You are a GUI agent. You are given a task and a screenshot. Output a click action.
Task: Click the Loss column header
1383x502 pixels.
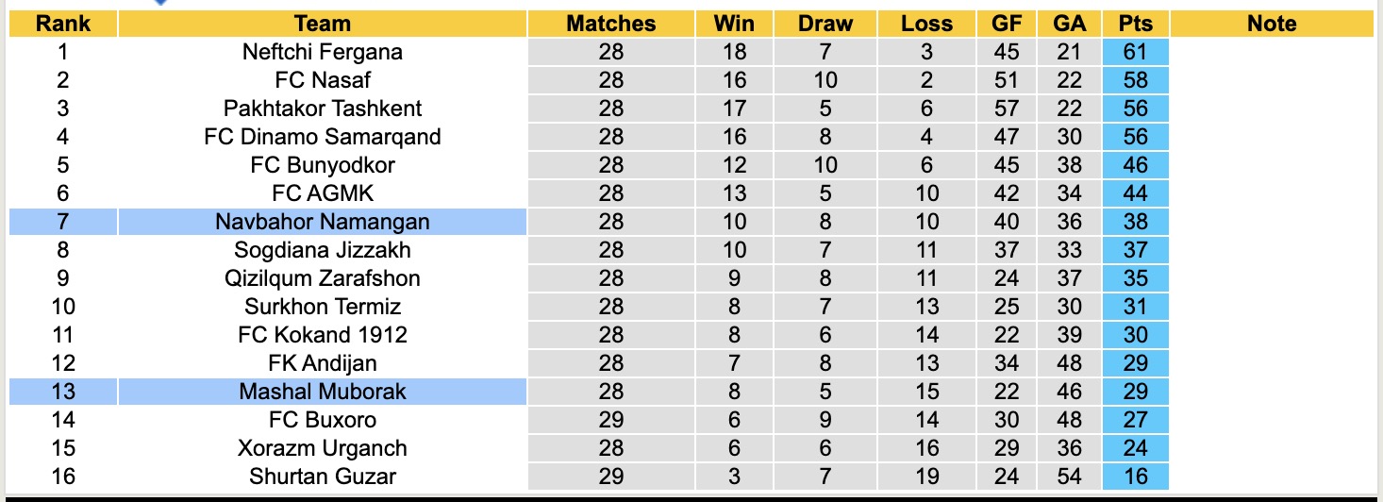point(927,24)
